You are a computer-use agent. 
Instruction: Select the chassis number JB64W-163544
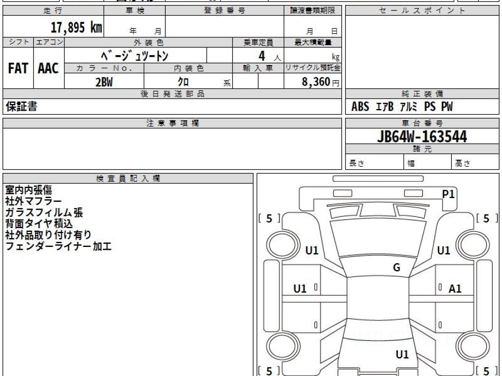(x=422, y=137)
